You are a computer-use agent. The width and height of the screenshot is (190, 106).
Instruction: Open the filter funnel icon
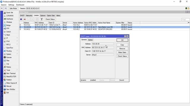[x=42, y=19]
